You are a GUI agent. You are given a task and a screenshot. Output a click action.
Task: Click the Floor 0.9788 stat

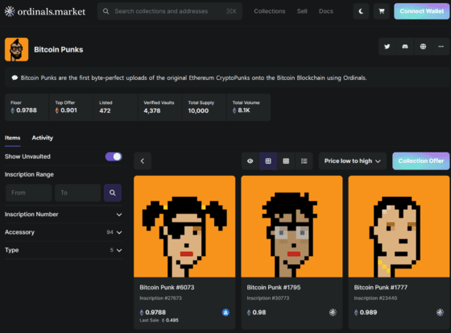coord(27,107)
